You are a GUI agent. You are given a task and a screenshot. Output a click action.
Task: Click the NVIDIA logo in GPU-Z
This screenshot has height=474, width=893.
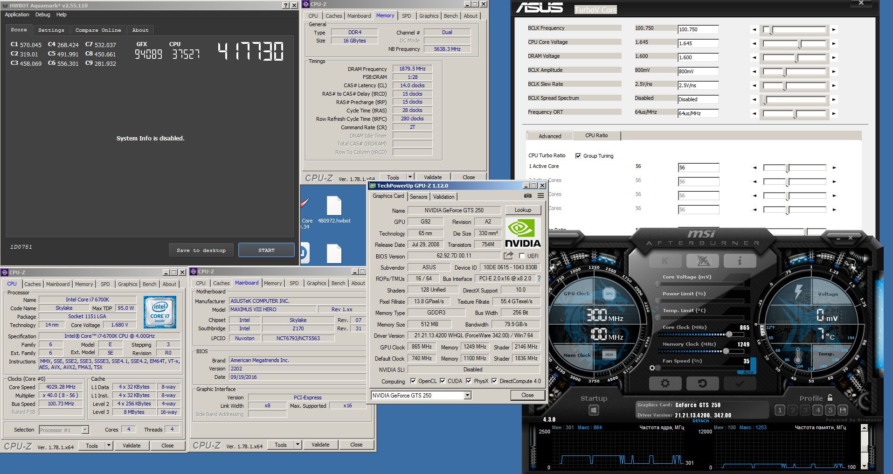(x=523, y=232)
